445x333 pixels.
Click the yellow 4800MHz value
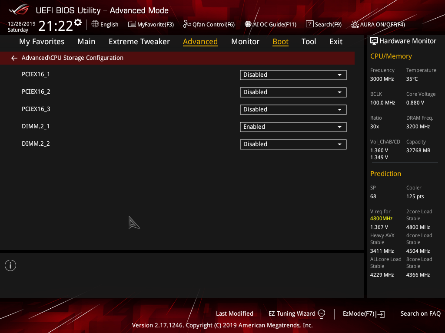click(x=381, y=219)
